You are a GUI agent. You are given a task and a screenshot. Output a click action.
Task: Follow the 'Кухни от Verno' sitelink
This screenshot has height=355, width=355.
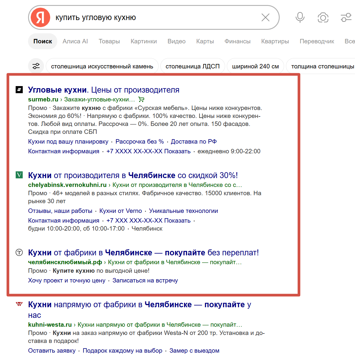120,211
